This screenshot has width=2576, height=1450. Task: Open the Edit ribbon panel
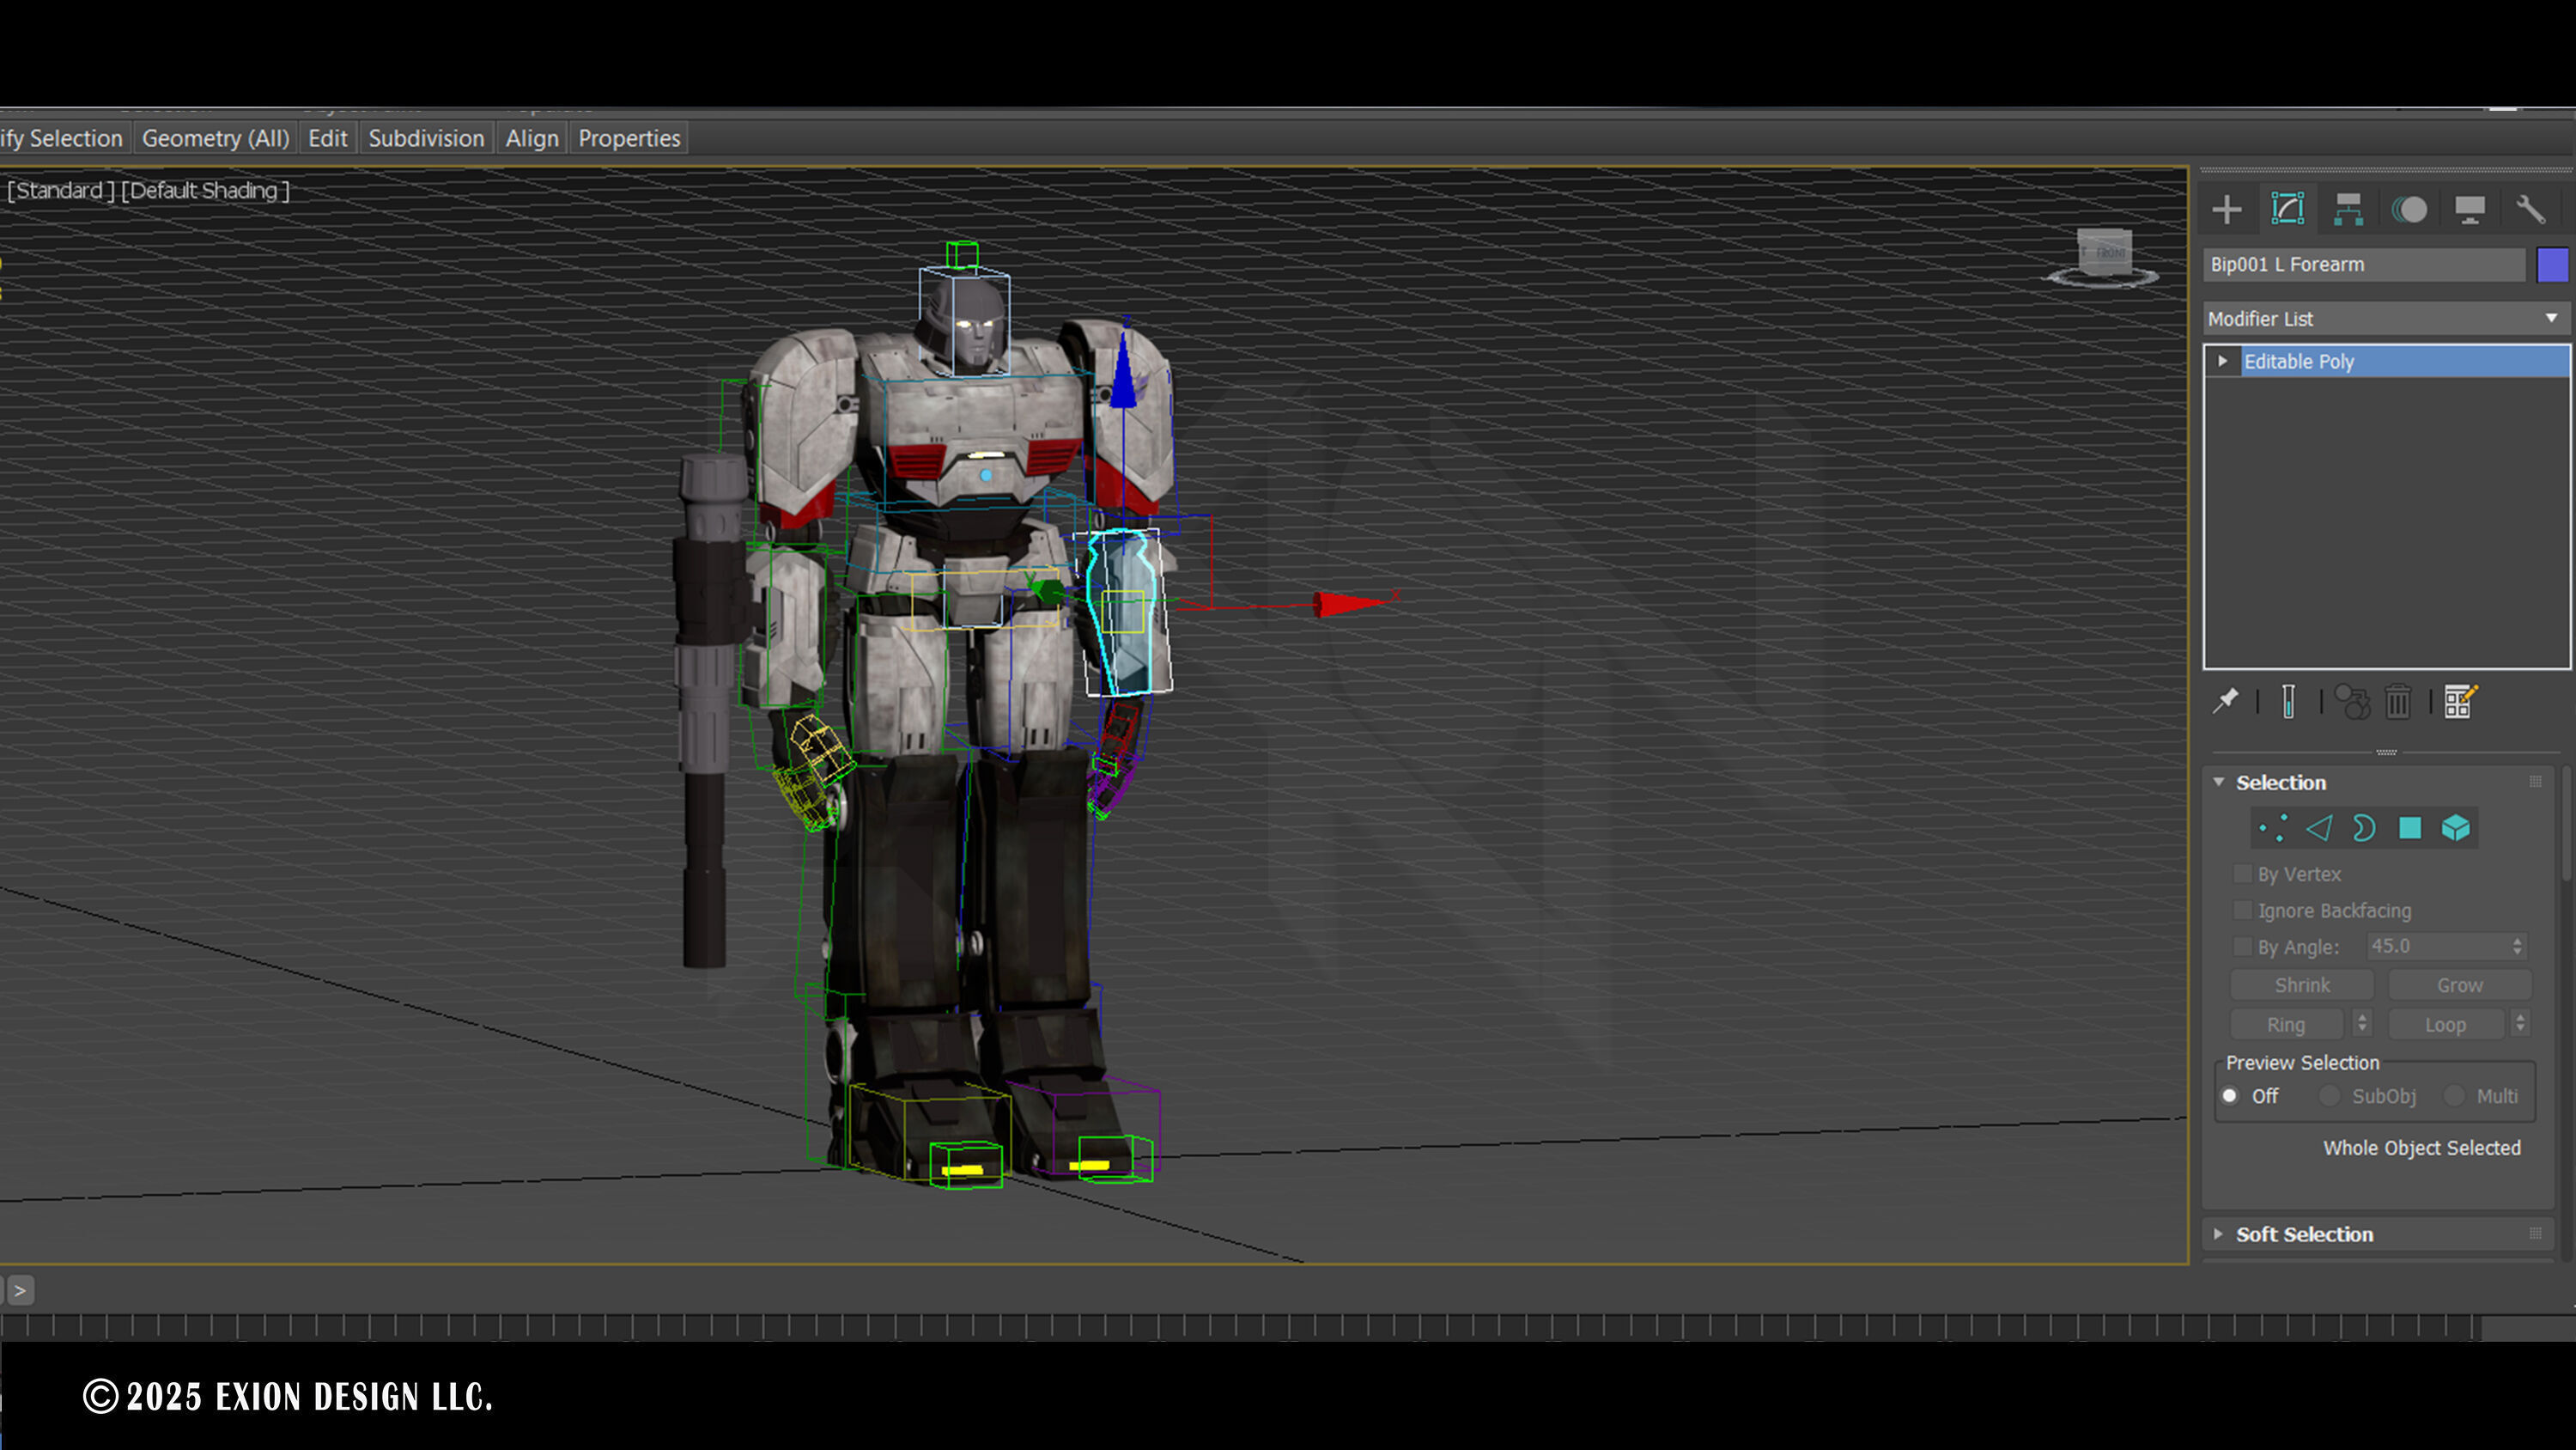coord(327,138)
